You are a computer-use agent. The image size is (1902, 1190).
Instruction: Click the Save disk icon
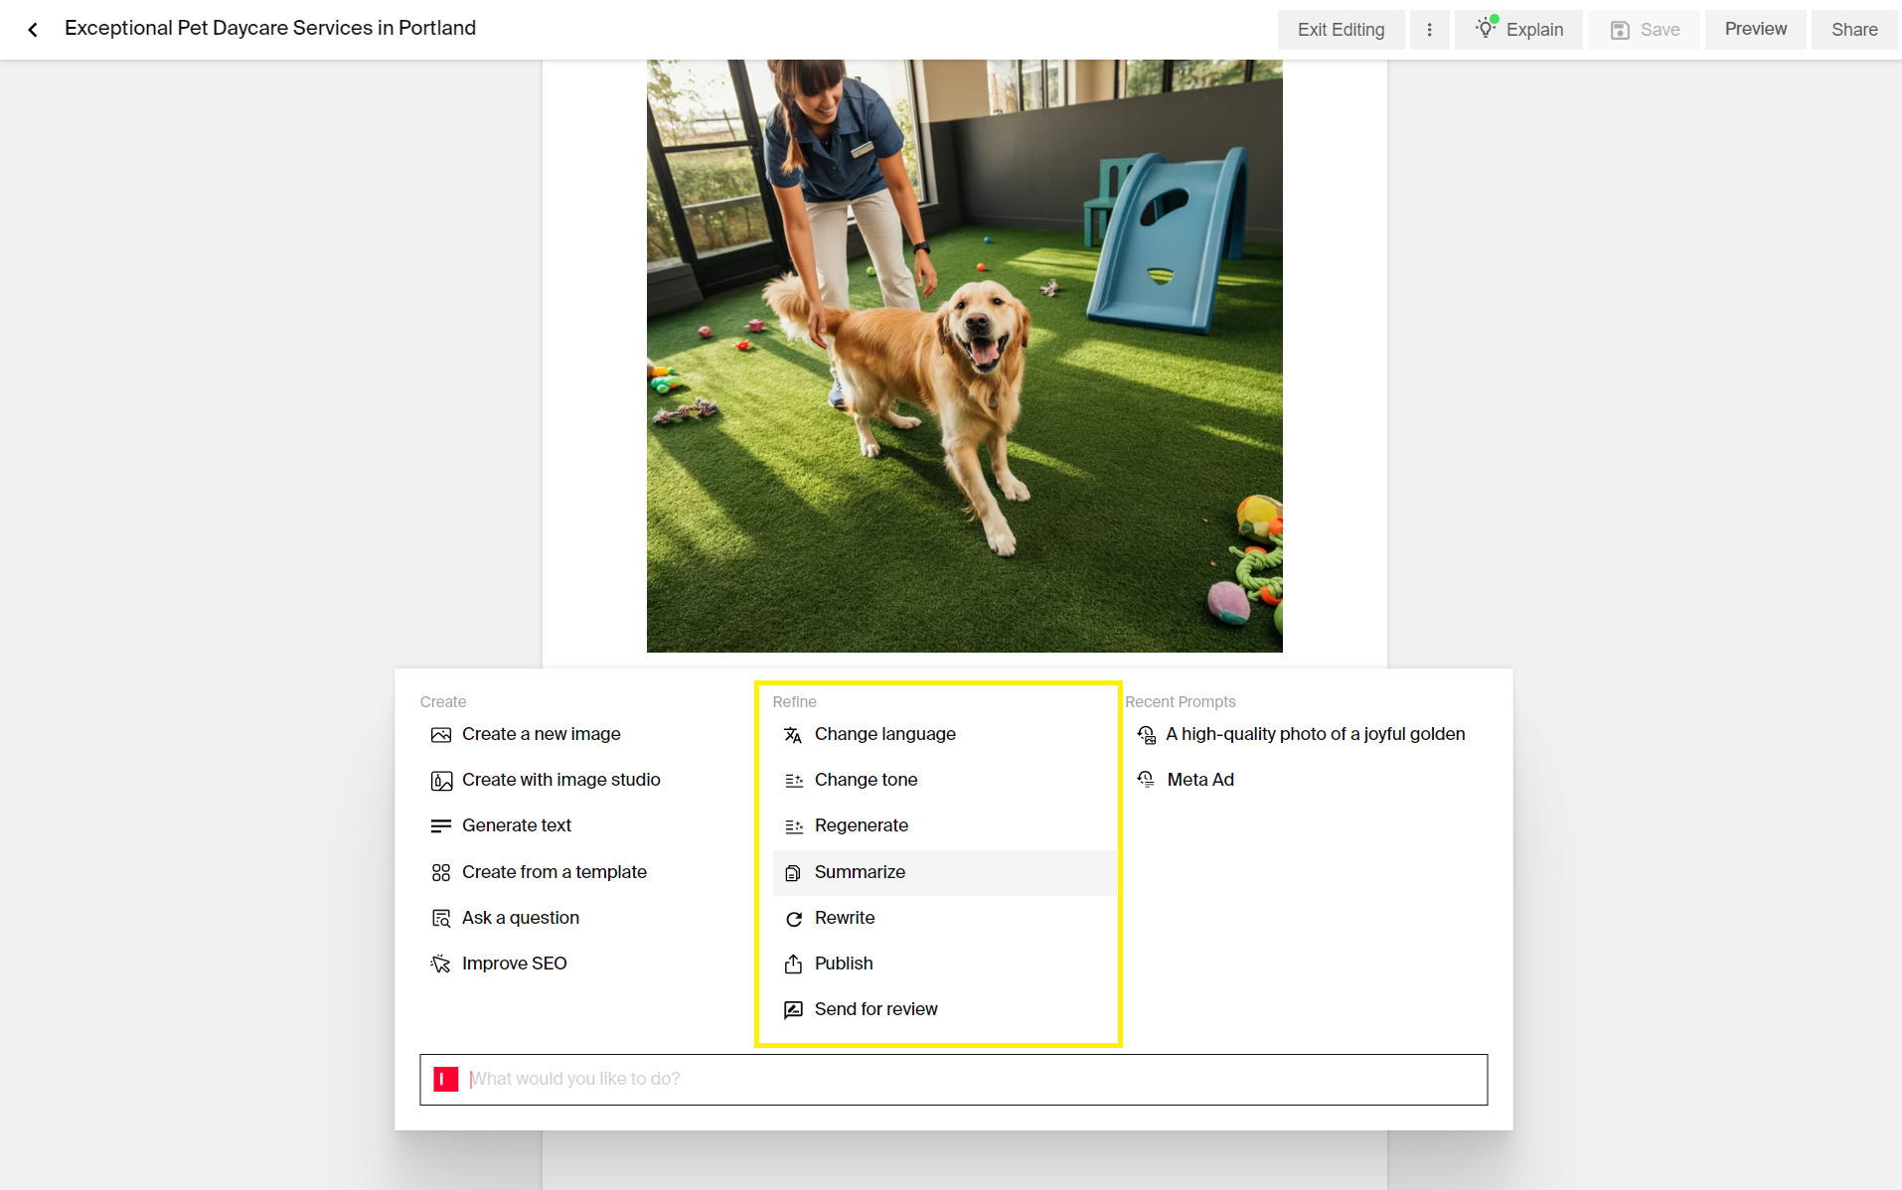1620,29
